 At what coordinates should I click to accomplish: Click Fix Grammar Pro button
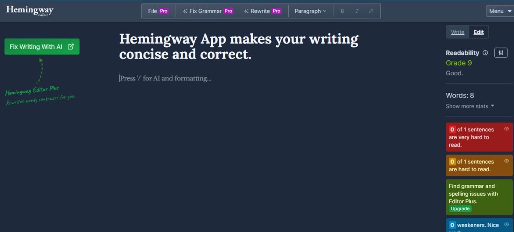[208, 11]
